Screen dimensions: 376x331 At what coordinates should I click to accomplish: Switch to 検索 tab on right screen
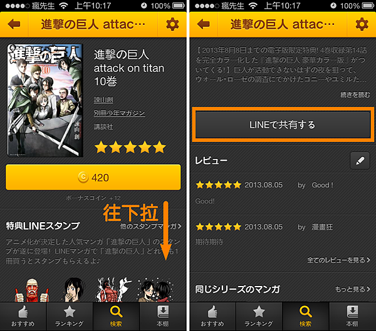tap(306, 317)
